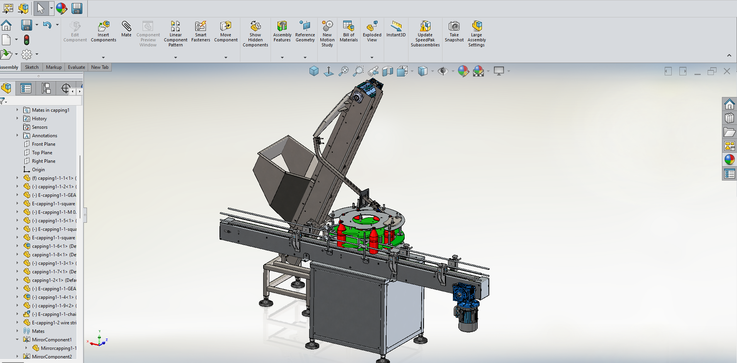Open the Design Library task pane tab
The height and width of the screenshot is (363, 737).
(729, 118)
